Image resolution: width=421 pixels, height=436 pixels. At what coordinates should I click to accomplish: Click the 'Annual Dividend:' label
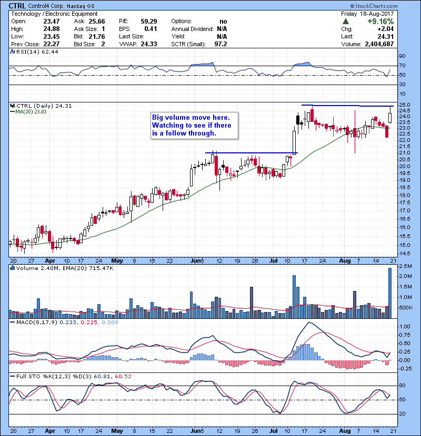click(x=192, y=29)
